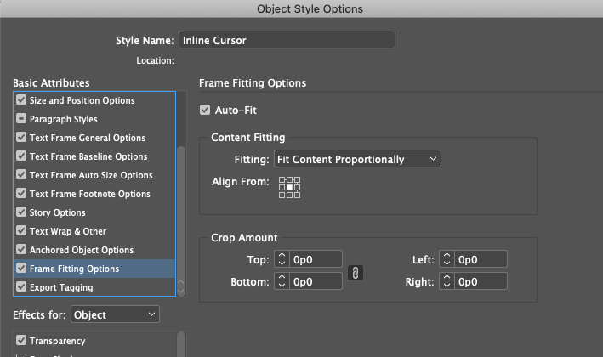
Task: Select Export Tagging list row
Action: [x=94, y=287]
